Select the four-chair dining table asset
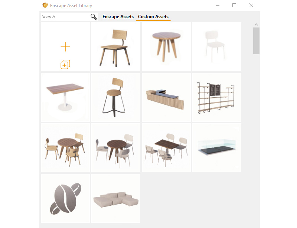Image resolution: width=297 pixels, height=228 pixels. [166, 148]
